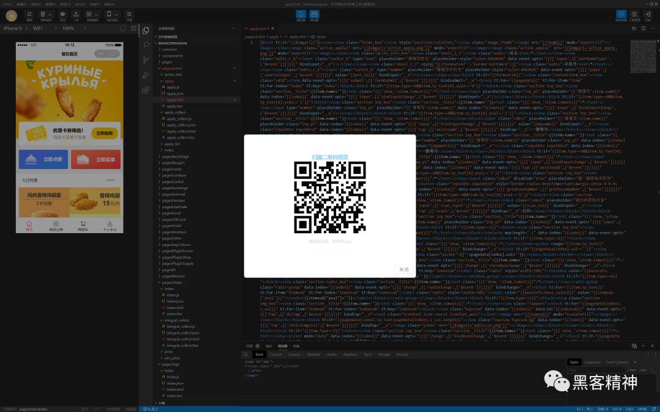Open the project management clipboard icon

click(634, 14)
